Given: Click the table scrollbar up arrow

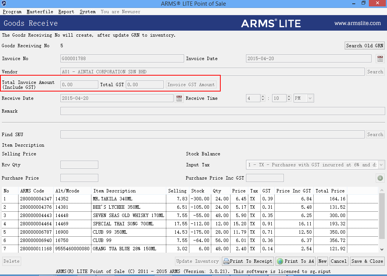Looking at the screenshot, I should [x=382, y=190].
